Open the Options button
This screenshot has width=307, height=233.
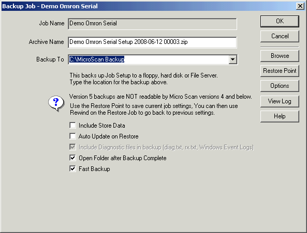pyautogui.click(x=280, y=86)
